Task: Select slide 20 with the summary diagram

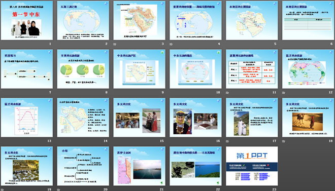Action: click(83, 166)
